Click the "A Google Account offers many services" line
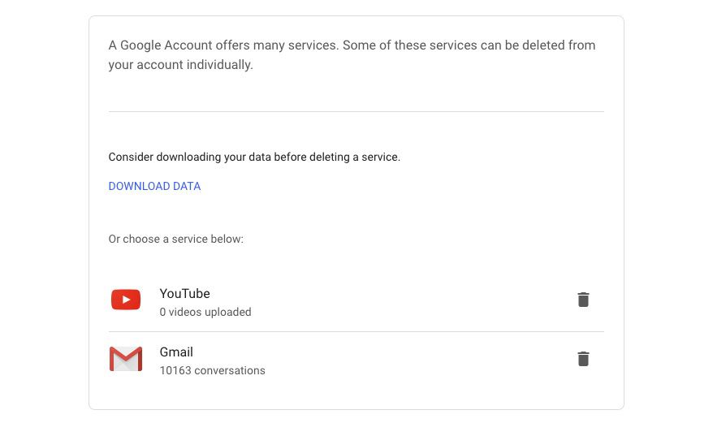Screen dimensions: 713x436 [352, 45]
